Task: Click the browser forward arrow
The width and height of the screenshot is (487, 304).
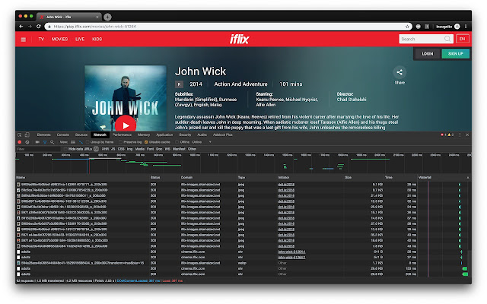Action: (30, 27)
